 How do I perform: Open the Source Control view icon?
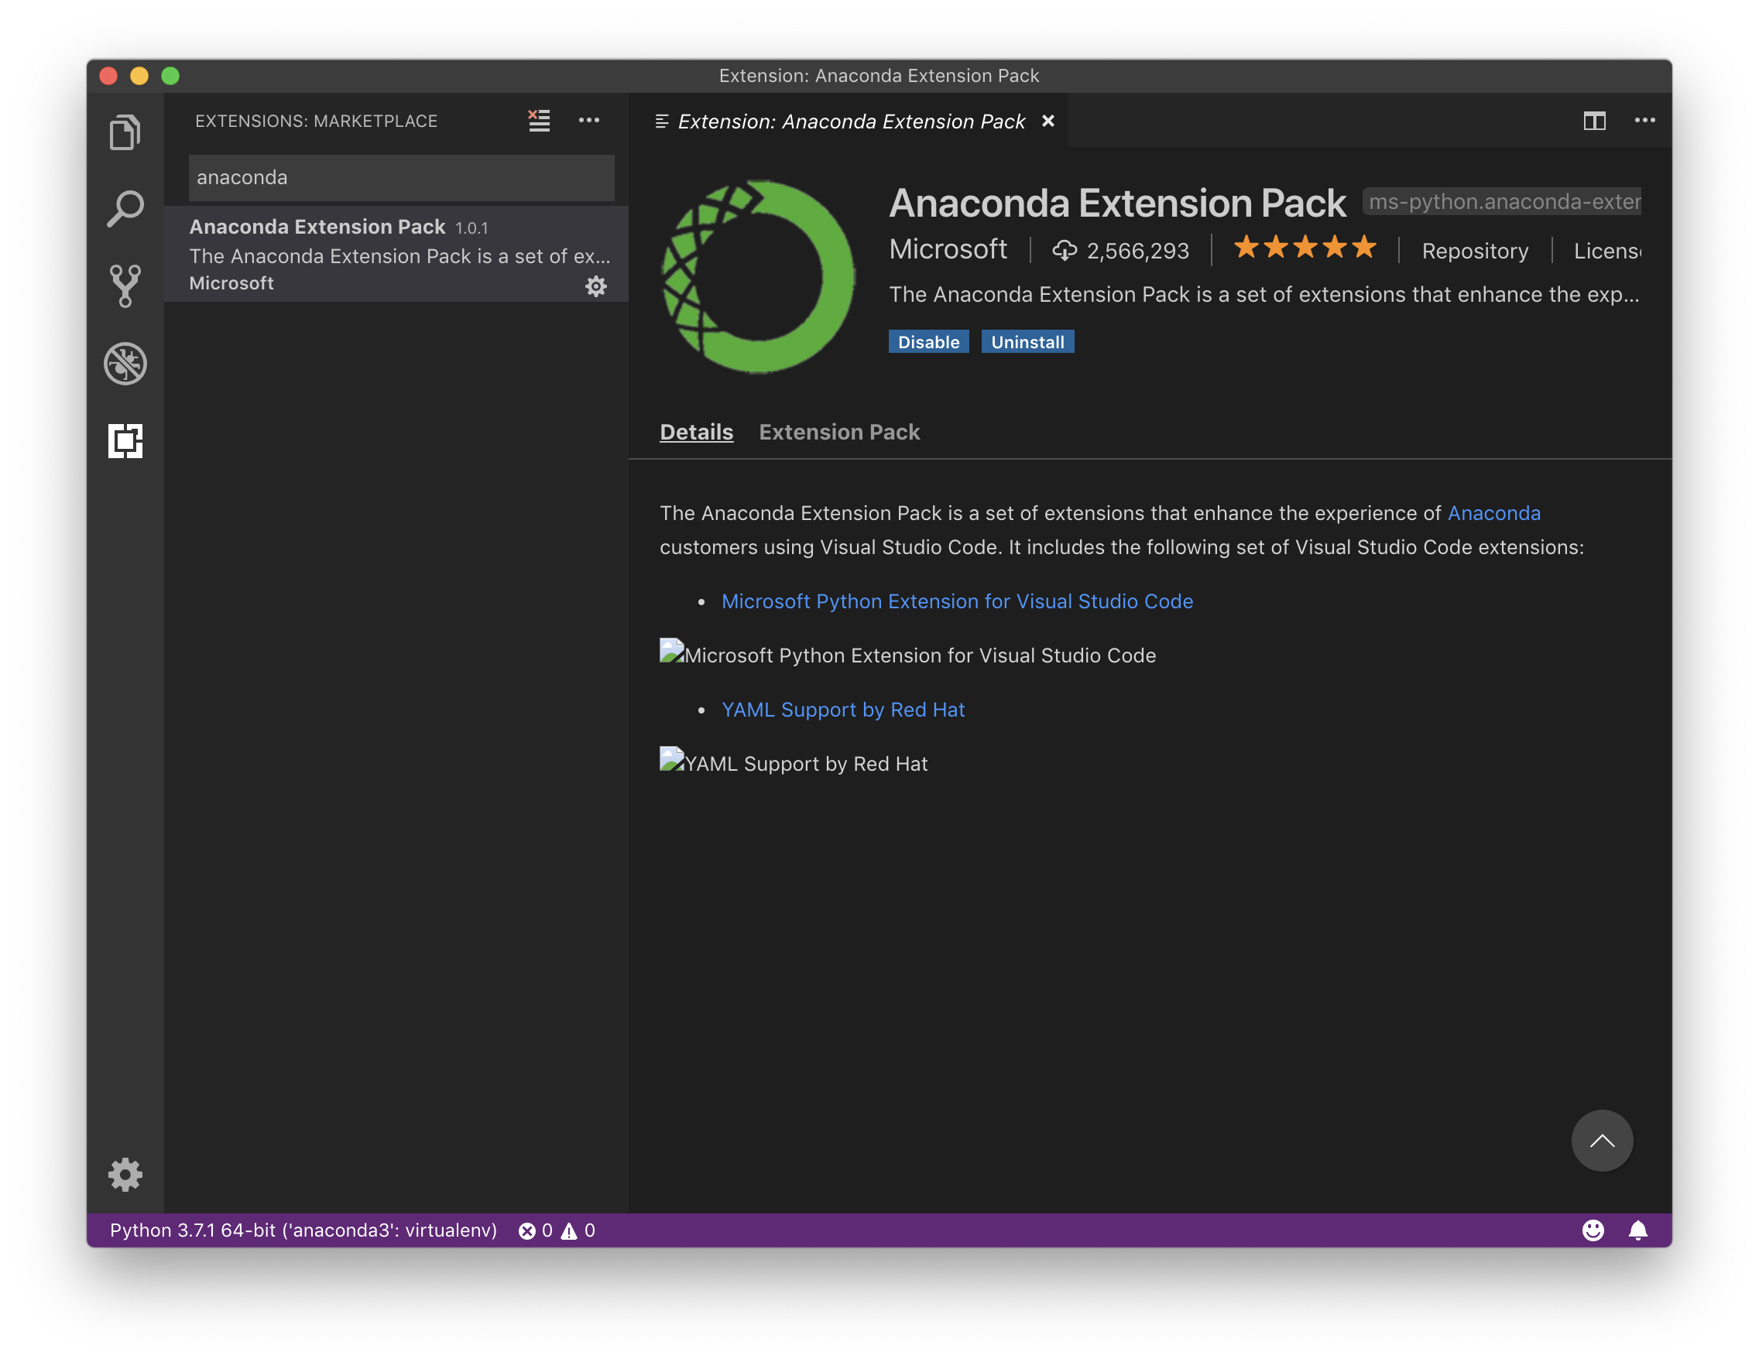125,286
